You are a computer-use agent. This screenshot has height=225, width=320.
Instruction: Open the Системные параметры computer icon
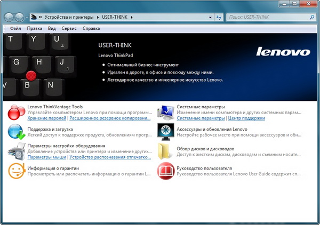point(165,112)
